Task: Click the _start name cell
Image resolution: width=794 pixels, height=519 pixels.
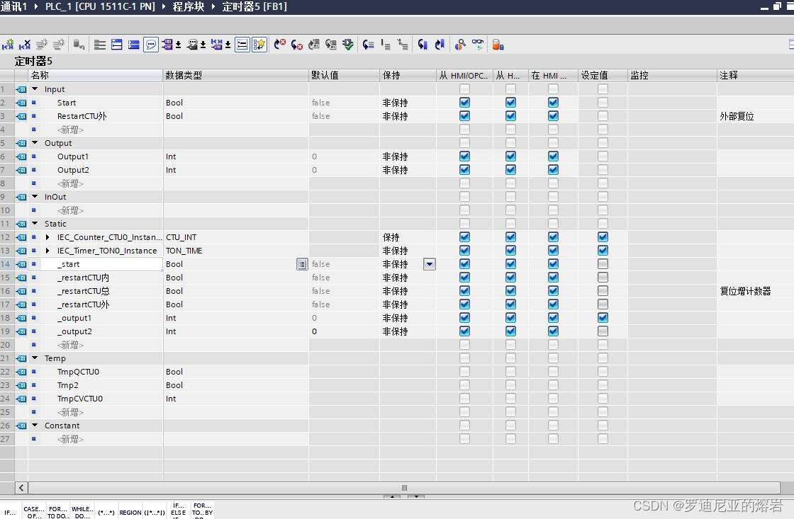Action: [x=101, y=264]
